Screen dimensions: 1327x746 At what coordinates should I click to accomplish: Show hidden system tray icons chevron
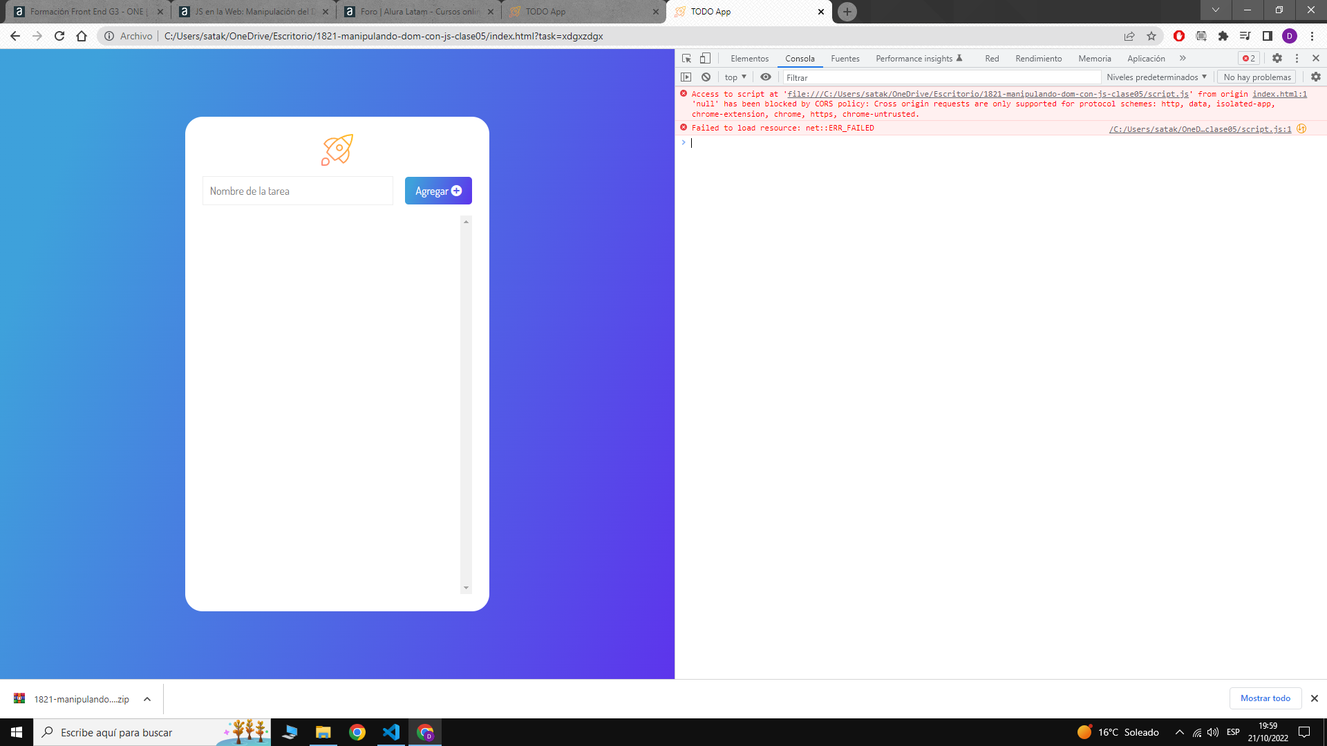pyautogui.click(x=1180, y=732)
